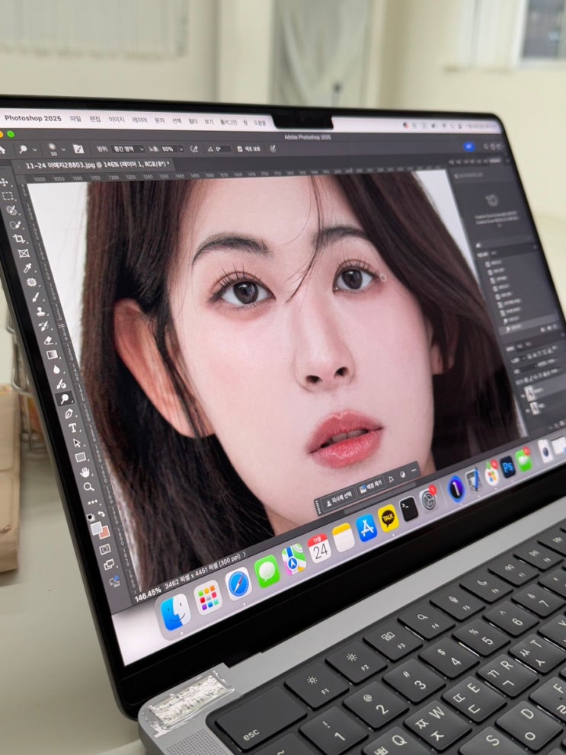Select the History Brush tool
This screenshot has width=566, height=755.
pyautogui.click(x=44, y=326)
